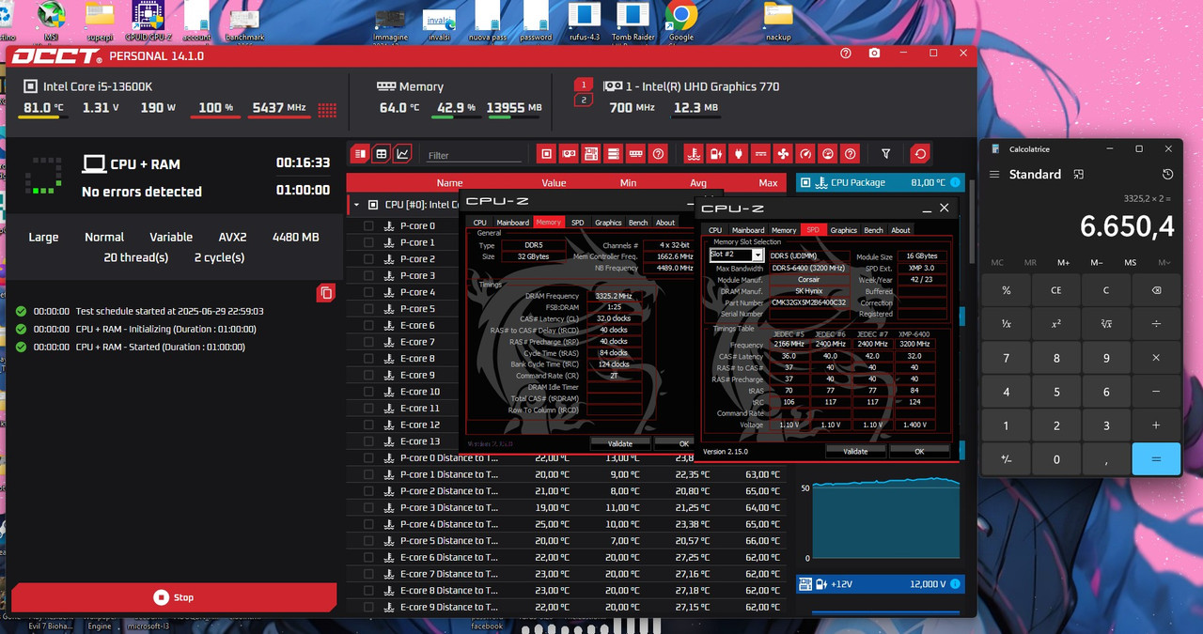Open Calculator navigation hamburger menu
The width and height of the screenshot is (1203, 634).
click(x=994, y=175)
